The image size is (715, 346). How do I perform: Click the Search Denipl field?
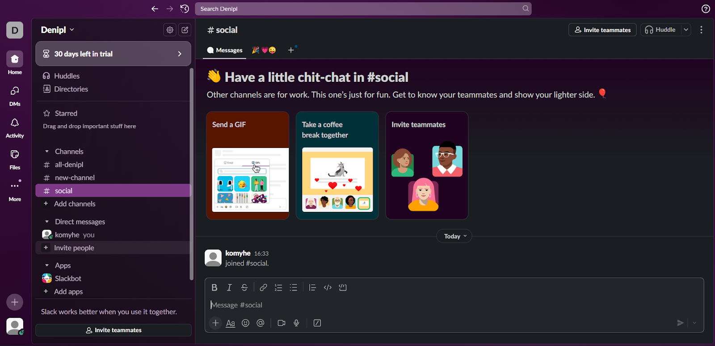coord(363,8)
